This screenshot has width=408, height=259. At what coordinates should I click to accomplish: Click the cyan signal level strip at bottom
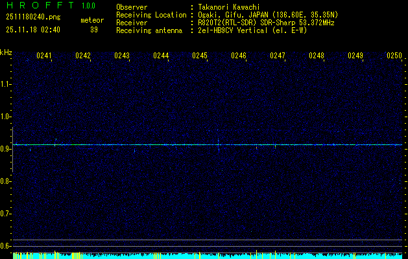pos(208,256)
